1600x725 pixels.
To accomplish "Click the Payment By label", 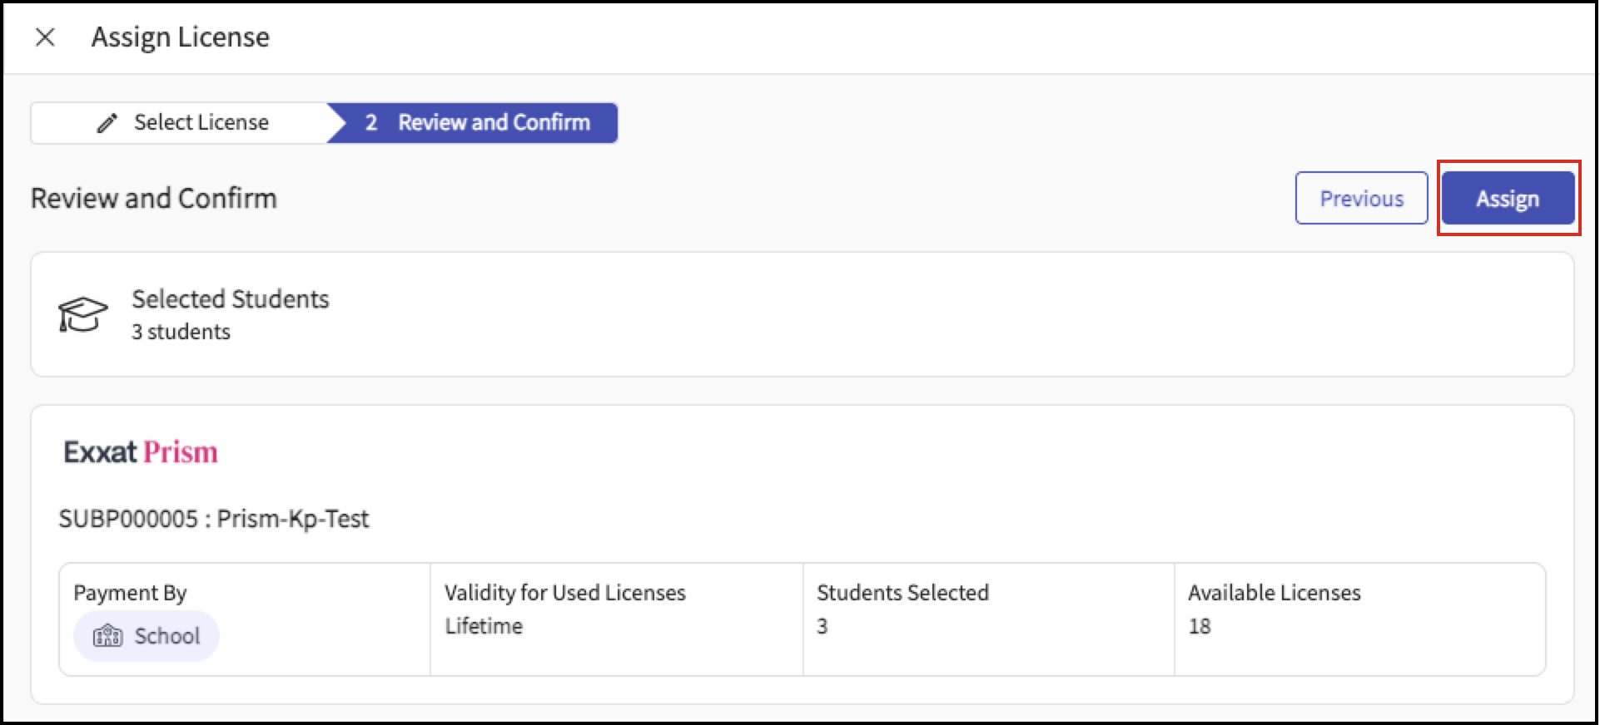I will pos(130,593).
